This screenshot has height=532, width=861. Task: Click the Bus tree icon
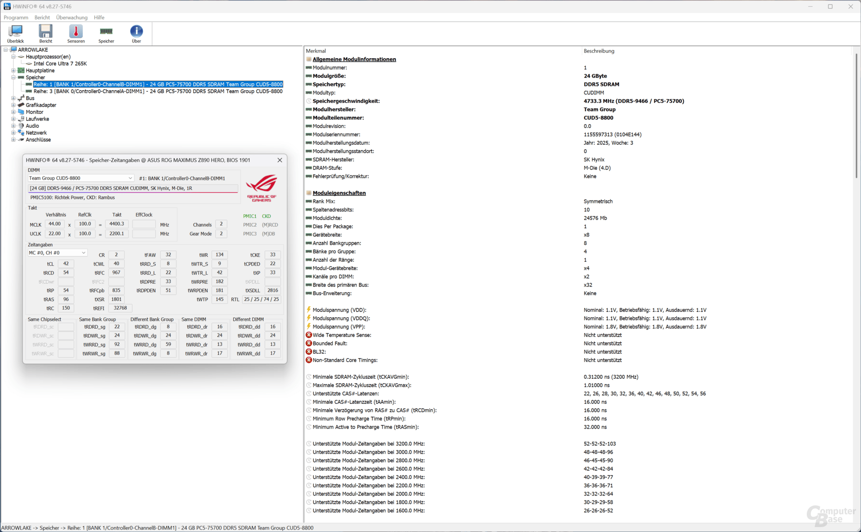coord(21,98)
